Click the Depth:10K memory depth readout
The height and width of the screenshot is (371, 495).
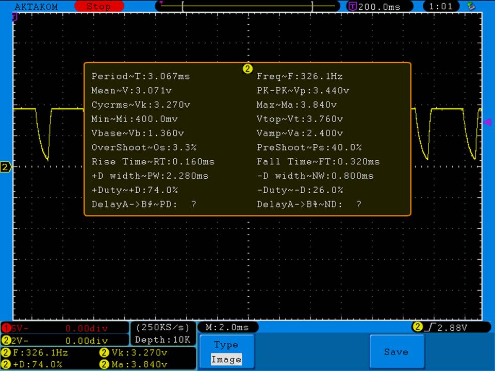tap(162, 340)
